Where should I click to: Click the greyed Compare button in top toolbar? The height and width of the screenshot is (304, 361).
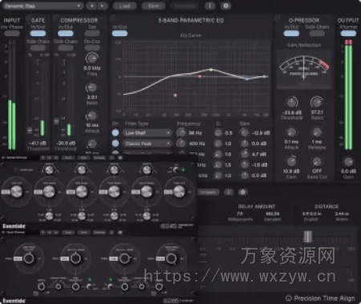(185, 6)
